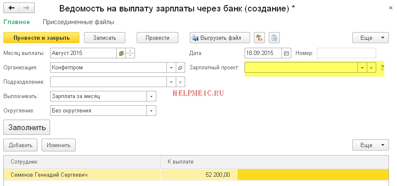397x186 pixels.
Task: Click into the Организация field with Конфетпром
Action: click(x=108, y=68)
